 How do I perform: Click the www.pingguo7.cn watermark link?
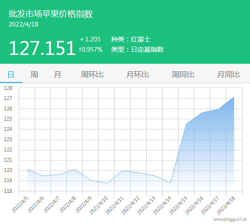click(x=230, y=219)
